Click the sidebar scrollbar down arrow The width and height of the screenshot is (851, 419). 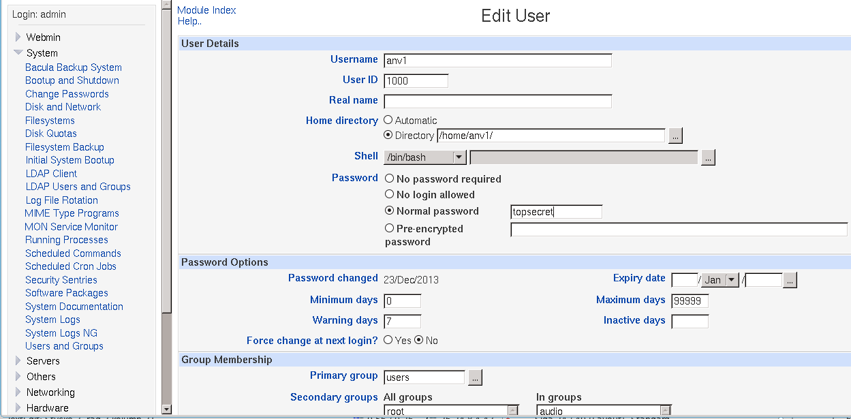click(166, 409)
